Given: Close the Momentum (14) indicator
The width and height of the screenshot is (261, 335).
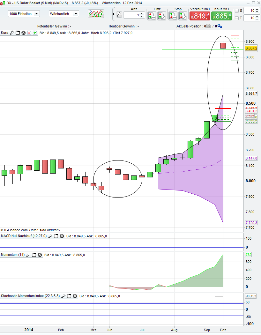Looking at the screenshot, I should [40, 255].
